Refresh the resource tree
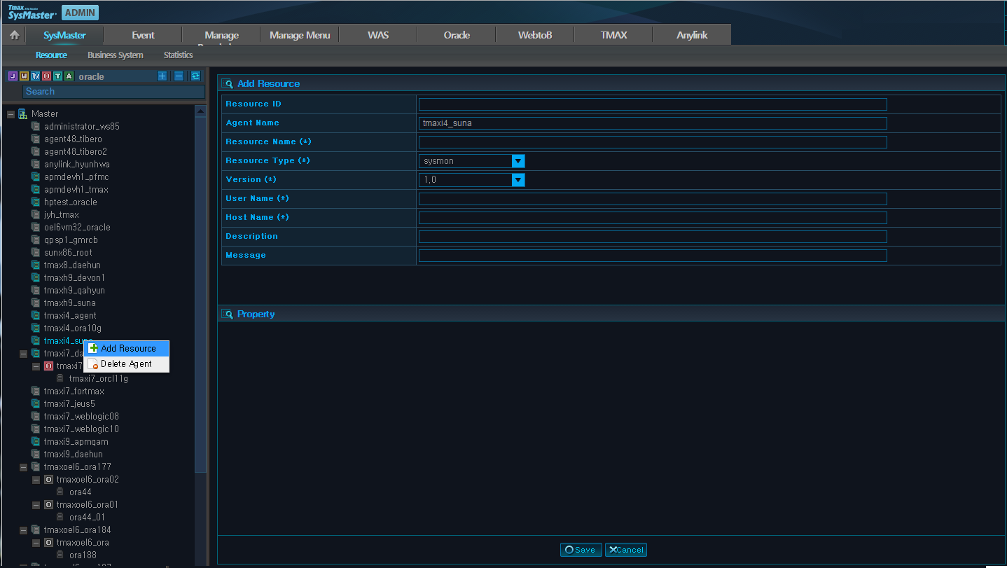This screenshot has height=568, width=1007. [x=195, y=76]
